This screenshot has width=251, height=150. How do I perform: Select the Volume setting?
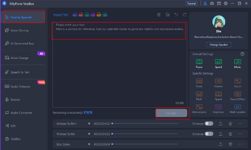218,83
